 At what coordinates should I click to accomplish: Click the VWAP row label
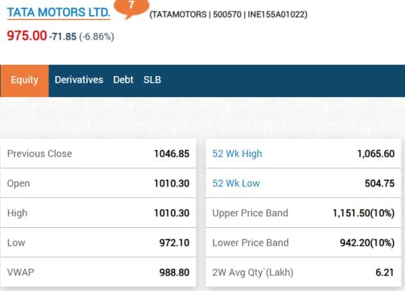21,273
